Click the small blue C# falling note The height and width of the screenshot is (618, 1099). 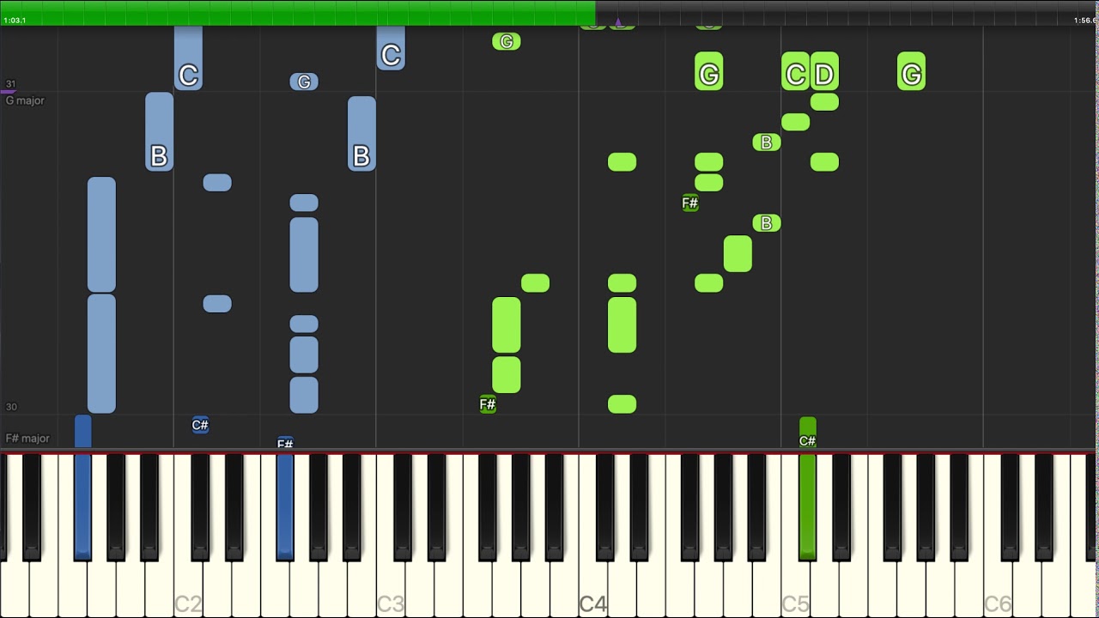[200, 425]
